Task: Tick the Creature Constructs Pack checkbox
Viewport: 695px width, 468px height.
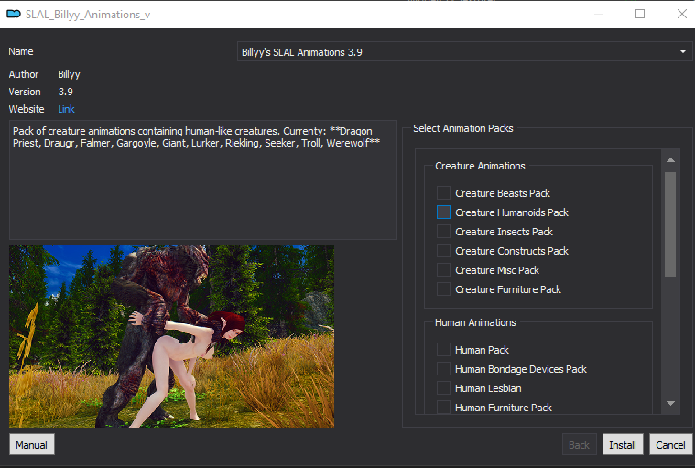Action: 443,251
